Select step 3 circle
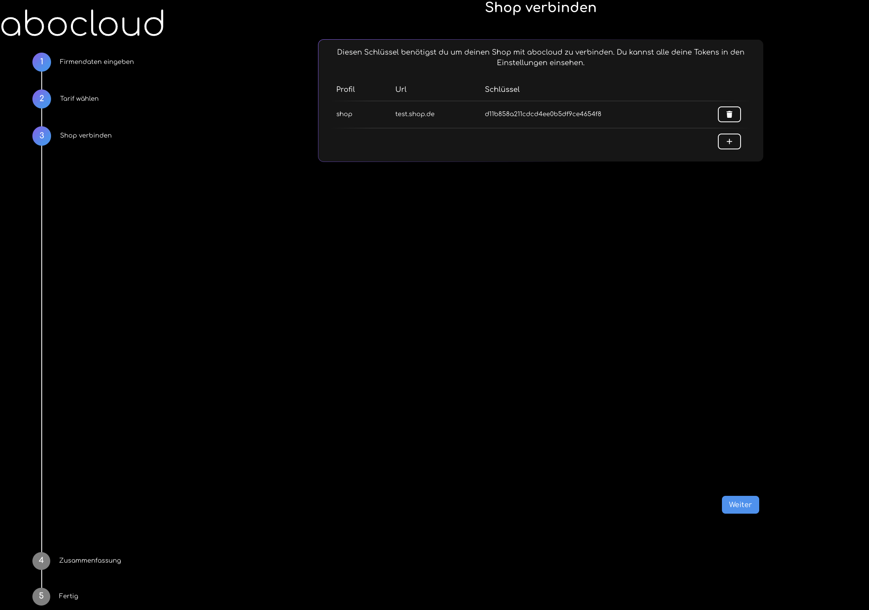Screen dimensions: 869x610 pos(41,135)
